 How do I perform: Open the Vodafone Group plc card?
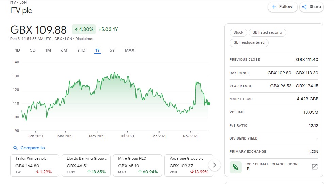click(x=189, y=165)
